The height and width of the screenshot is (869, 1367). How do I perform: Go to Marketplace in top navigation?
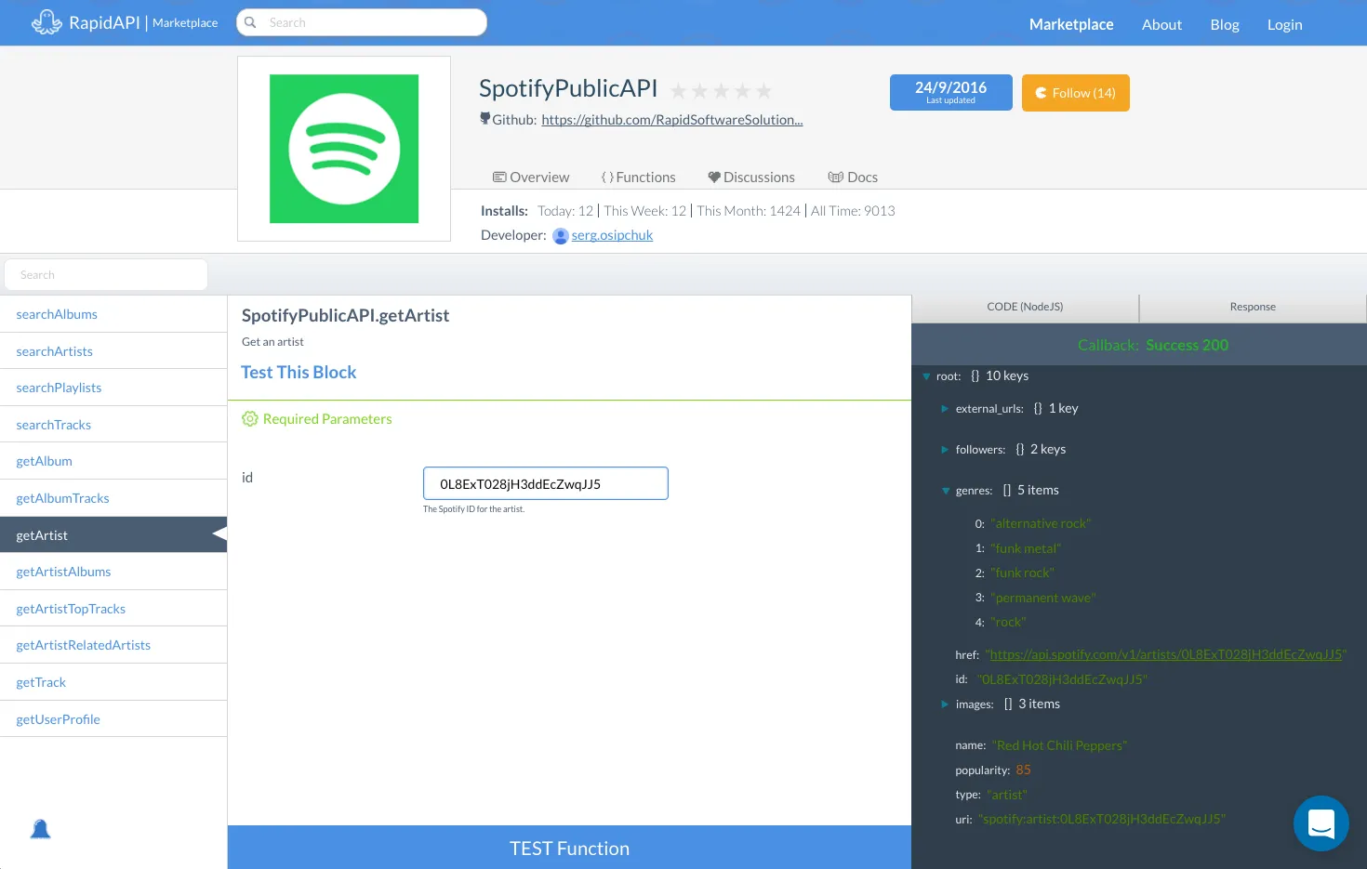point(1071,24)
